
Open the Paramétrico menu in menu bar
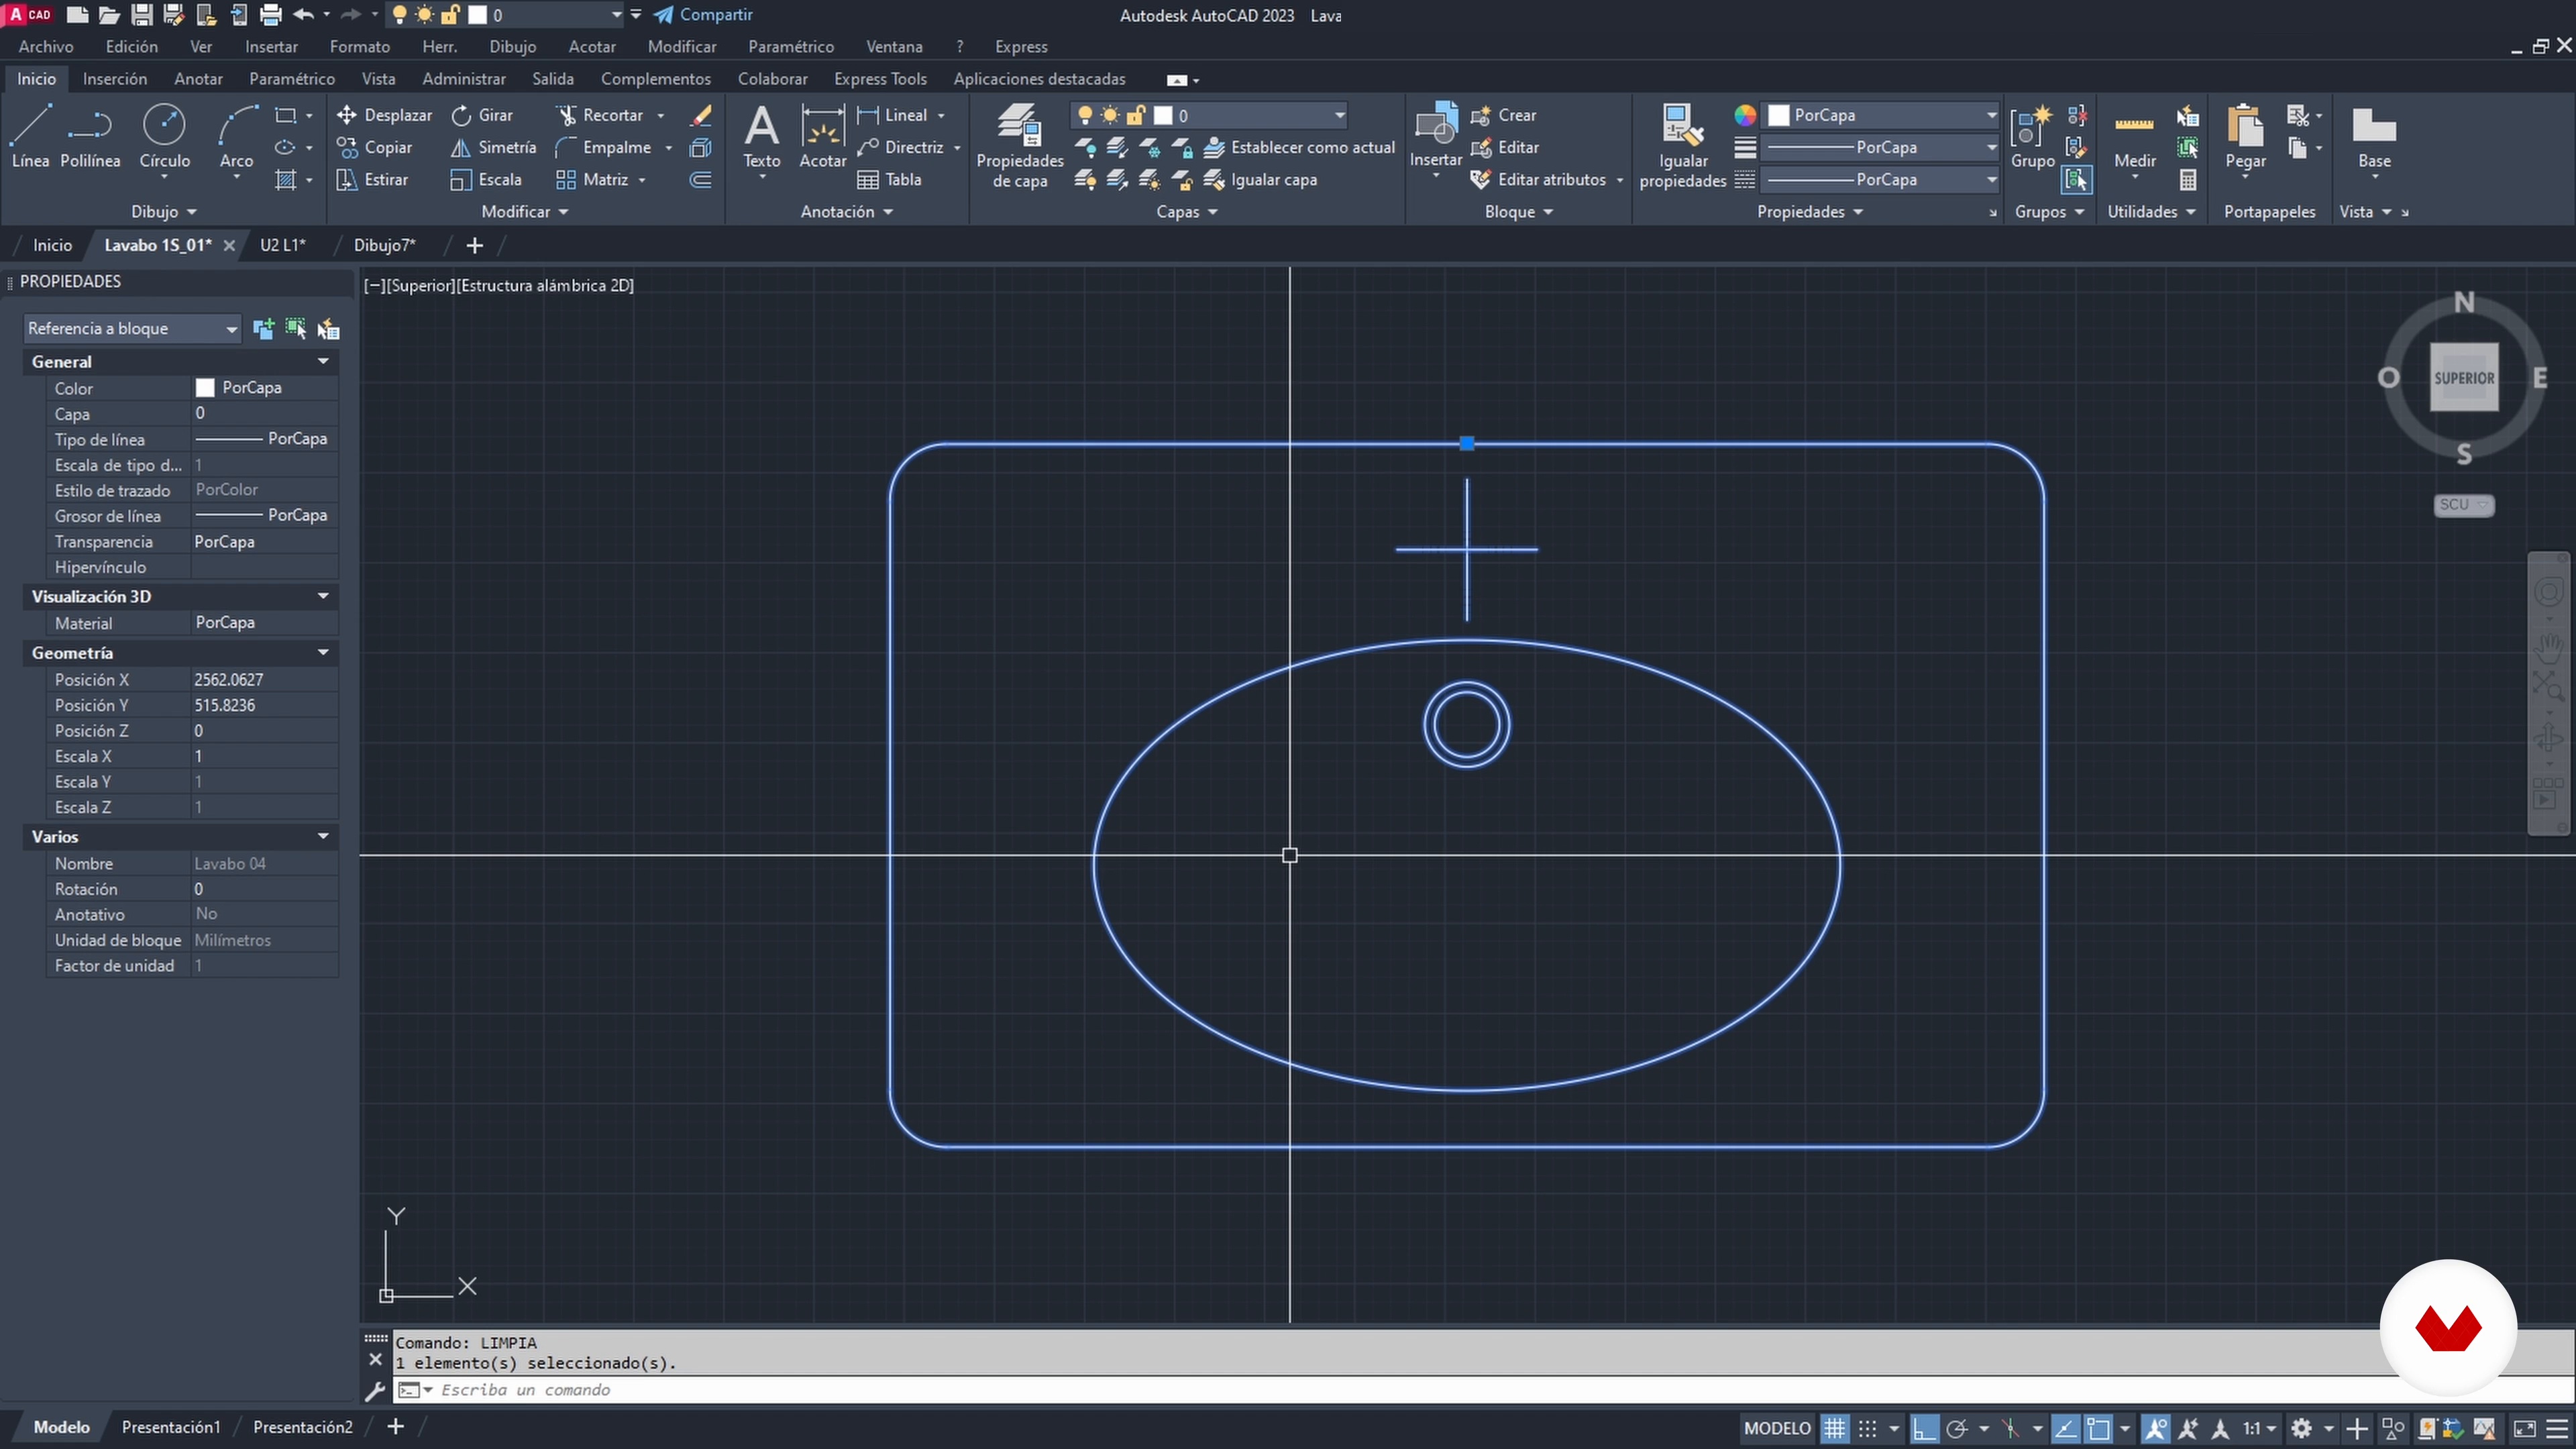pyautogui.click(x=790, y=46)
